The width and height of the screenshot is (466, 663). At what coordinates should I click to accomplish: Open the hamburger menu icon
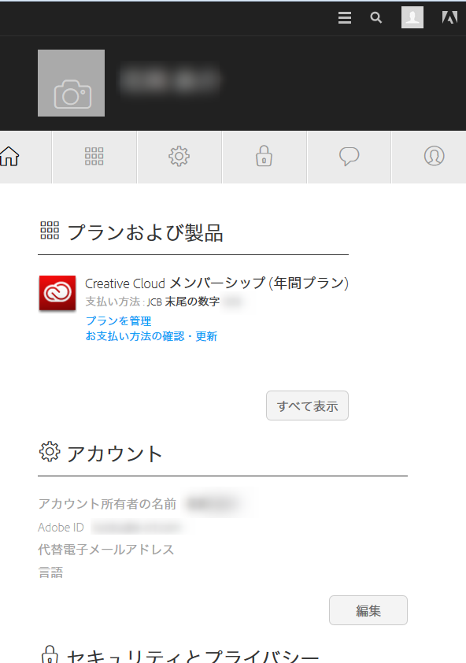tap(345, 18)
